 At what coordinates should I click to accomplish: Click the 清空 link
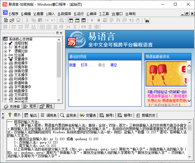113,65
